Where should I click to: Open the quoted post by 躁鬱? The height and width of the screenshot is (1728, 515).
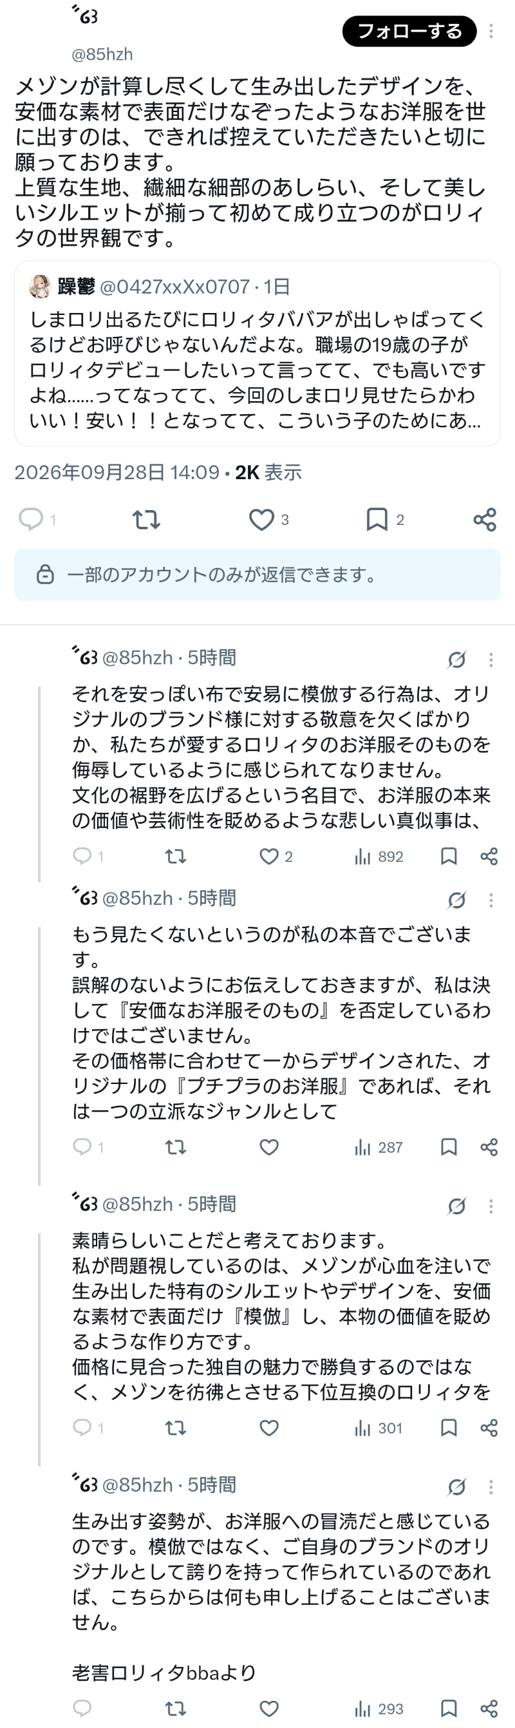click(x=257, y=354)
